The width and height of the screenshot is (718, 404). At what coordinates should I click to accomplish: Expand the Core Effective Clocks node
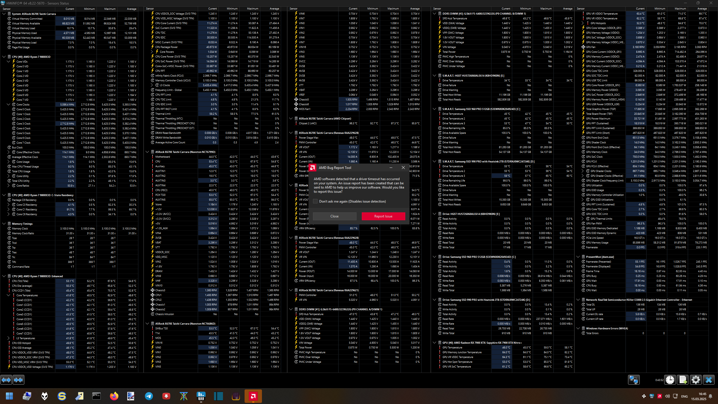8,152
